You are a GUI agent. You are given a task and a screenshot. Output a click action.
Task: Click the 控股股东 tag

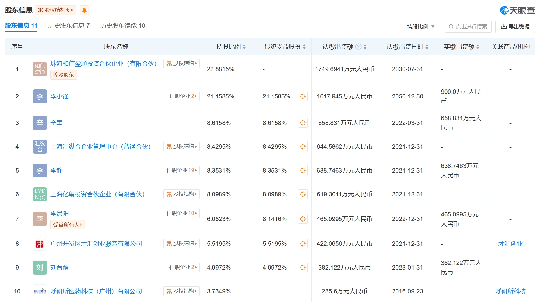pyautogui.click(x=64, y=75)
